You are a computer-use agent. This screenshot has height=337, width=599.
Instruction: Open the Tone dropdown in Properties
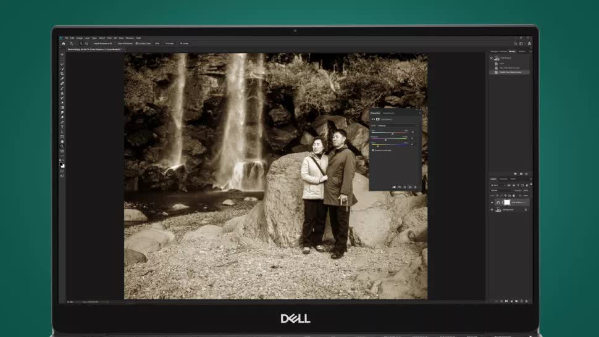click(x=397, y=125)
